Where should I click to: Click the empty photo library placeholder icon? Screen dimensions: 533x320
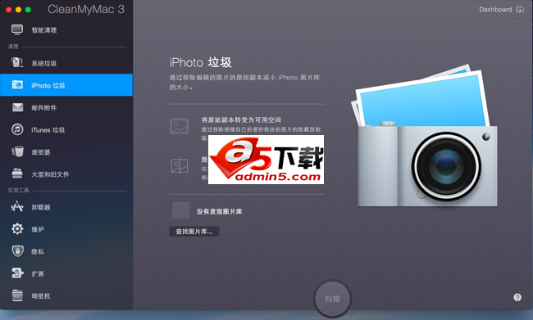pyautogui.click(x=181, y=210)
